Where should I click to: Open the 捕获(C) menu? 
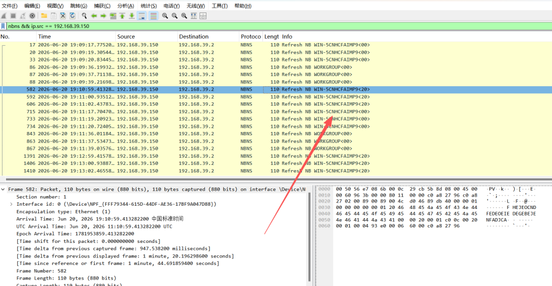pyautogui.click(x=102, y=6)
